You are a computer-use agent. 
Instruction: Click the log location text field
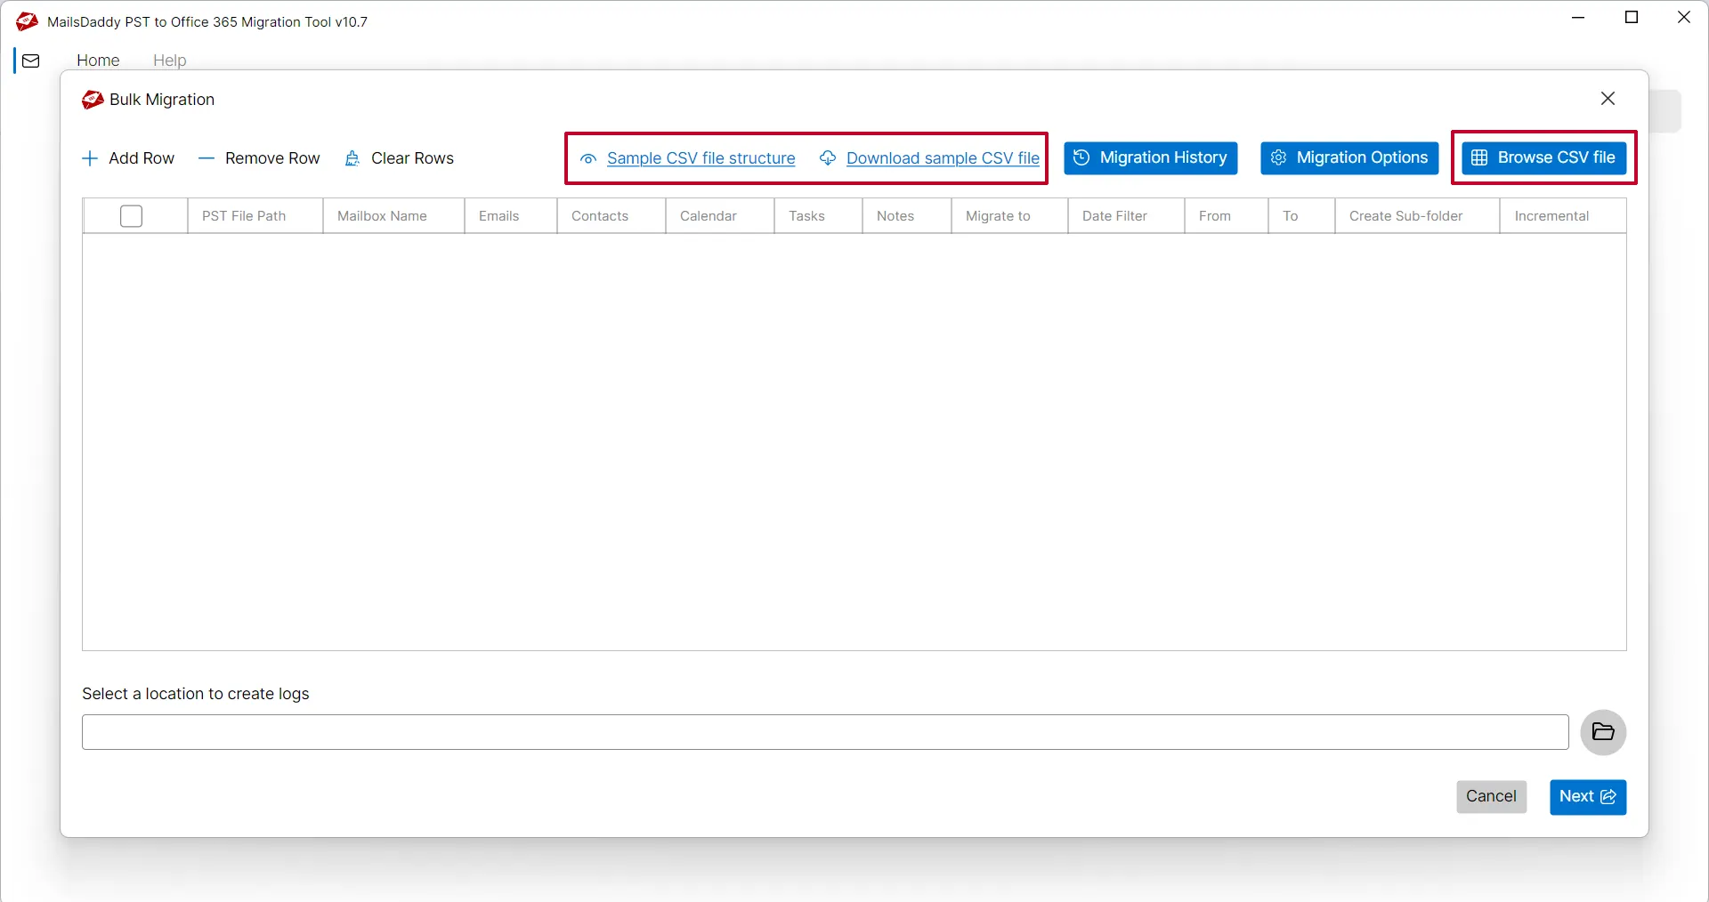click(824, 732)
